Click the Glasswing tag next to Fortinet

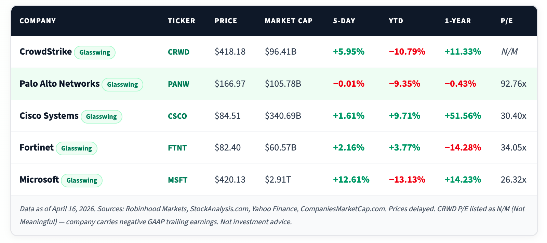pyautogui.click(x=77, y=148)
